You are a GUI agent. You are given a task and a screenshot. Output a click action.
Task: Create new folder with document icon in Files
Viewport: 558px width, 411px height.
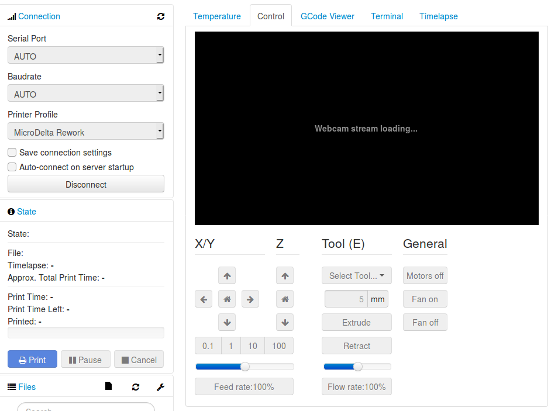point(108,386)
